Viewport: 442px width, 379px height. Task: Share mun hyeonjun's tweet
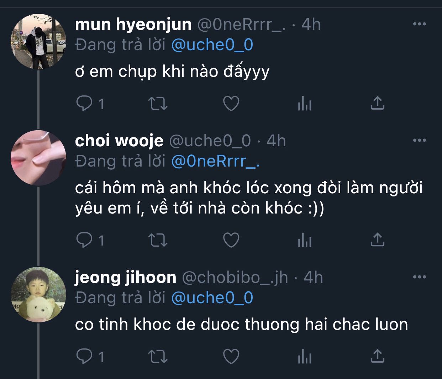tap(377, 104)
